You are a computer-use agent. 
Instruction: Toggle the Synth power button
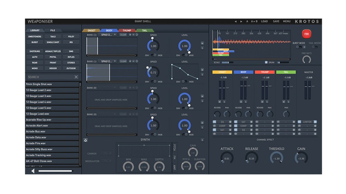(85, 140)
